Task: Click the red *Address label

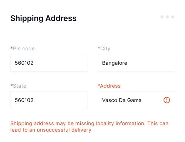Action: pos(109,86)
